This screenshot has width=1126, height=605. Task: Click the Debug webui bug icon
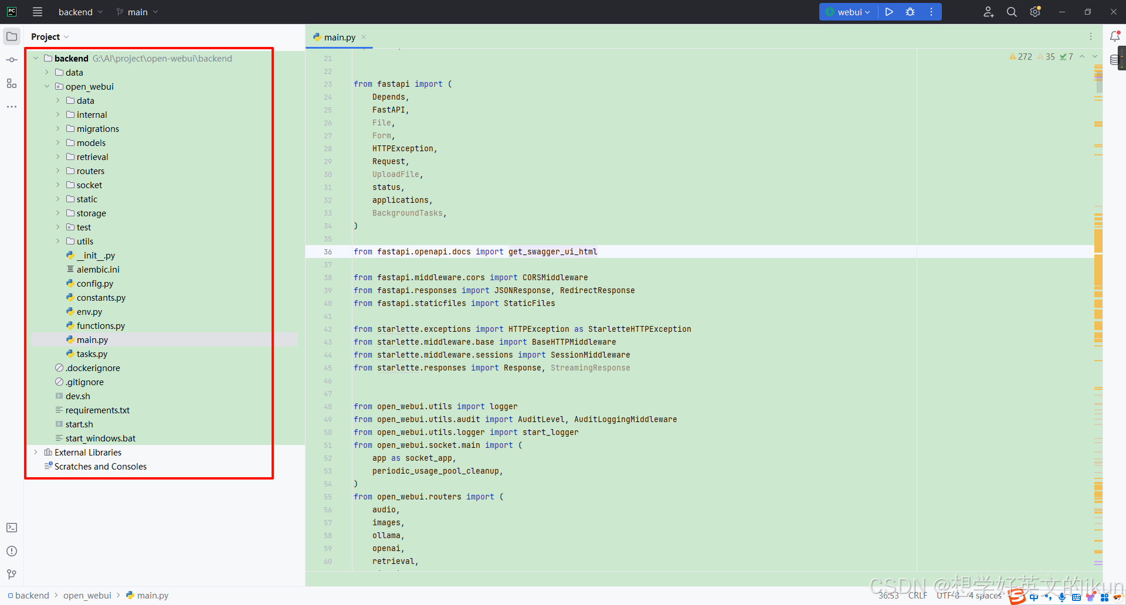pos(910,12)
